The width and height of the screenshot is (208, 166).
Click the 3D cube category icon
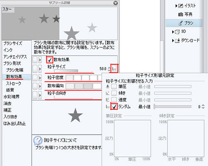coord(177,32)
